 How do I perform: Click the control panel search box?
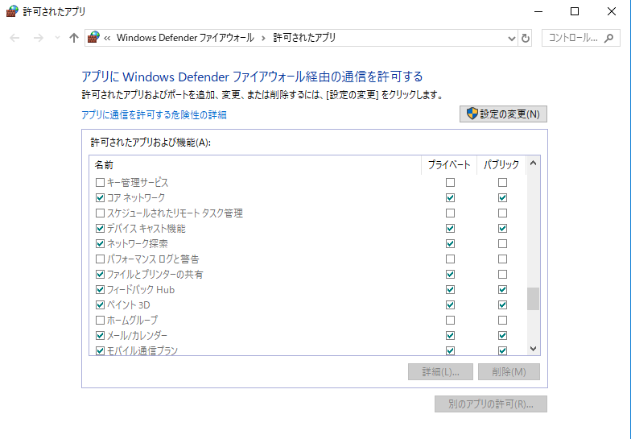point(581,38)
